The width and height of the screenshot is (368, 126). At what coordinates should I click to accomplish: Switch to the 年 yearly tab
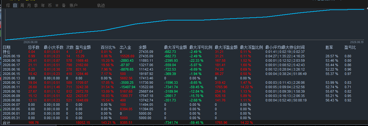pyautogui.click(x=43, y=6)
